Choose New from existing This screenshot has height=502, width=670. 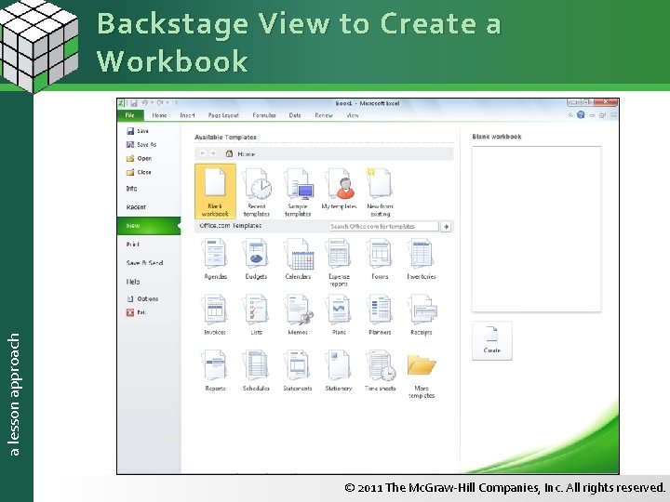380,192
